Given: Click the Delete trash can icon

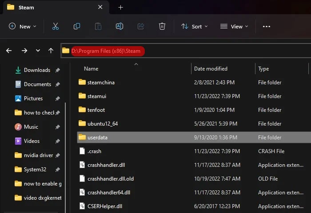Looking at the screenshot, I should (162, 26).
